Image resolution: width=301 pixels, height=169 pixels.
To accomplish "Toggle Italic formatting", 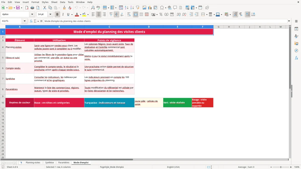I will pyautogui.click(x=63, y=15).
